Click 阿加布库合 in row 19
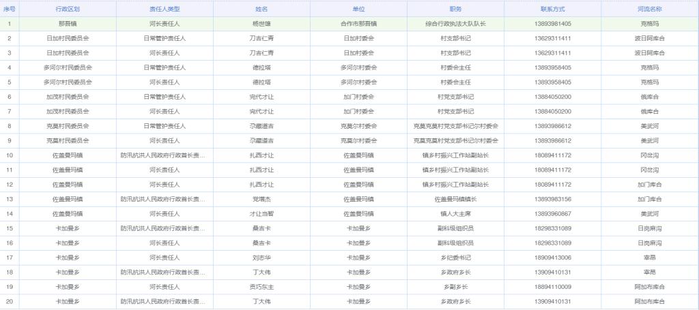Screen dimensions: 699x310 (x=650, y=287)
